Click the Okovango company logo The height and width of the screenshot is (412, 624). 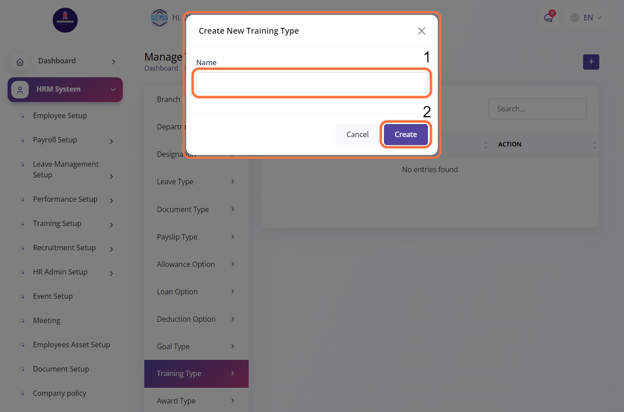[65, 20]
